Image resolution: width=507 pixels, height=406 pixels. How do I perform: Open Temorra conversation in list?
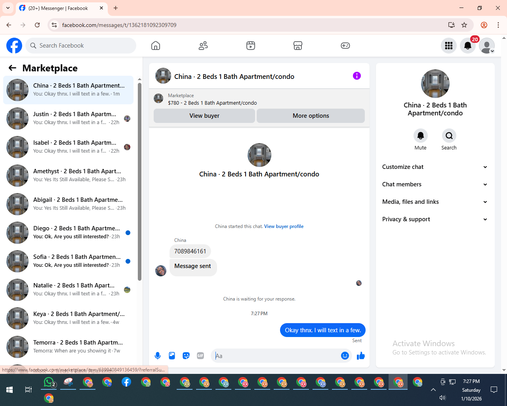coord(69,347)
